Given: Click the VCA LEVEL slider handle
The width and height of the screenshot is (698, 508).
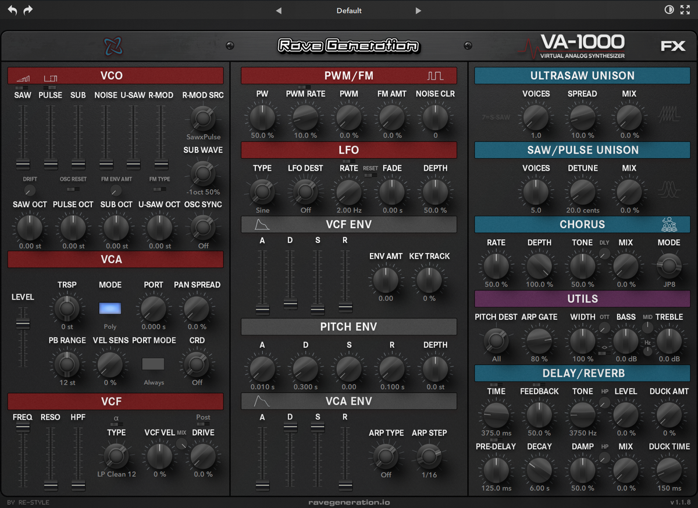Looking at the screenshot, I should (x=23, y=324).
